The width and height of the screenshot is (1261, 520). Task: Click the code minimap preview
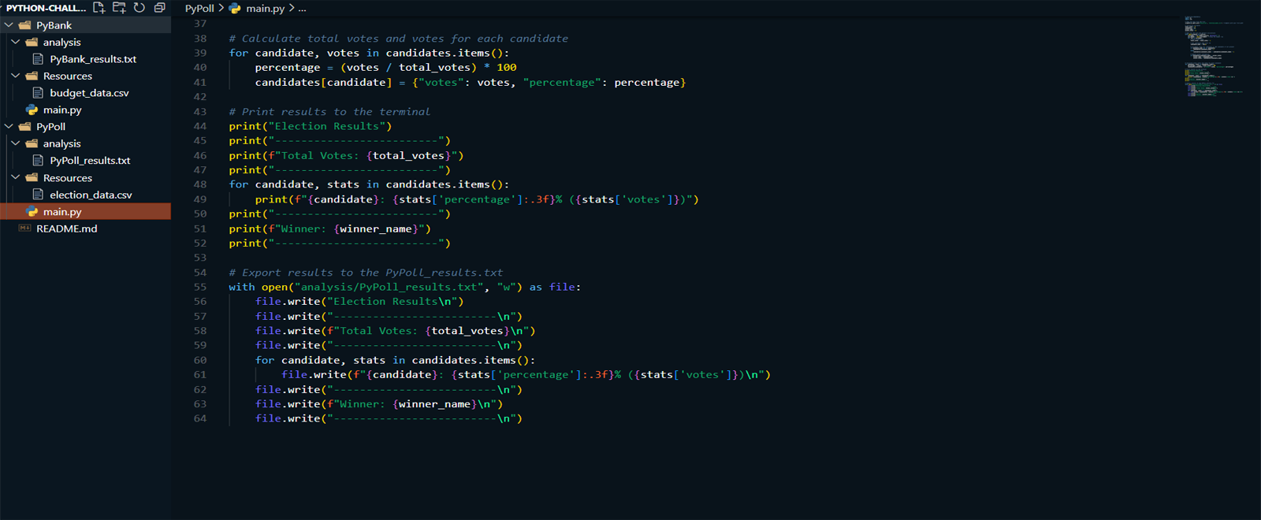(1212, 55)
